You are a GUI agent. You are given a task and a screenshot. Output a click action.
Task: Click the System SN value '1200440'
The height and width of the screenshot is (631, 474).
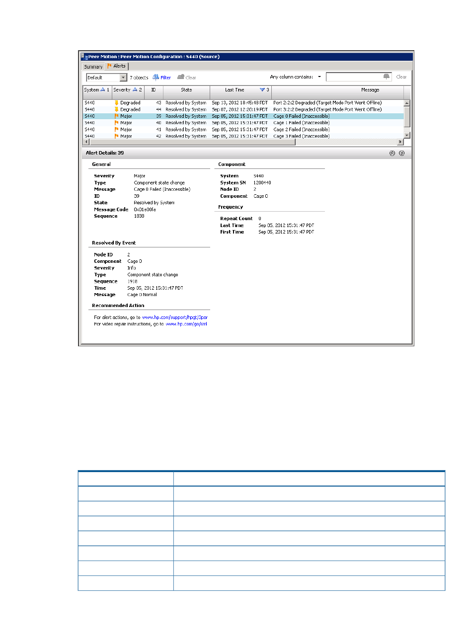(x=262, y=183)
